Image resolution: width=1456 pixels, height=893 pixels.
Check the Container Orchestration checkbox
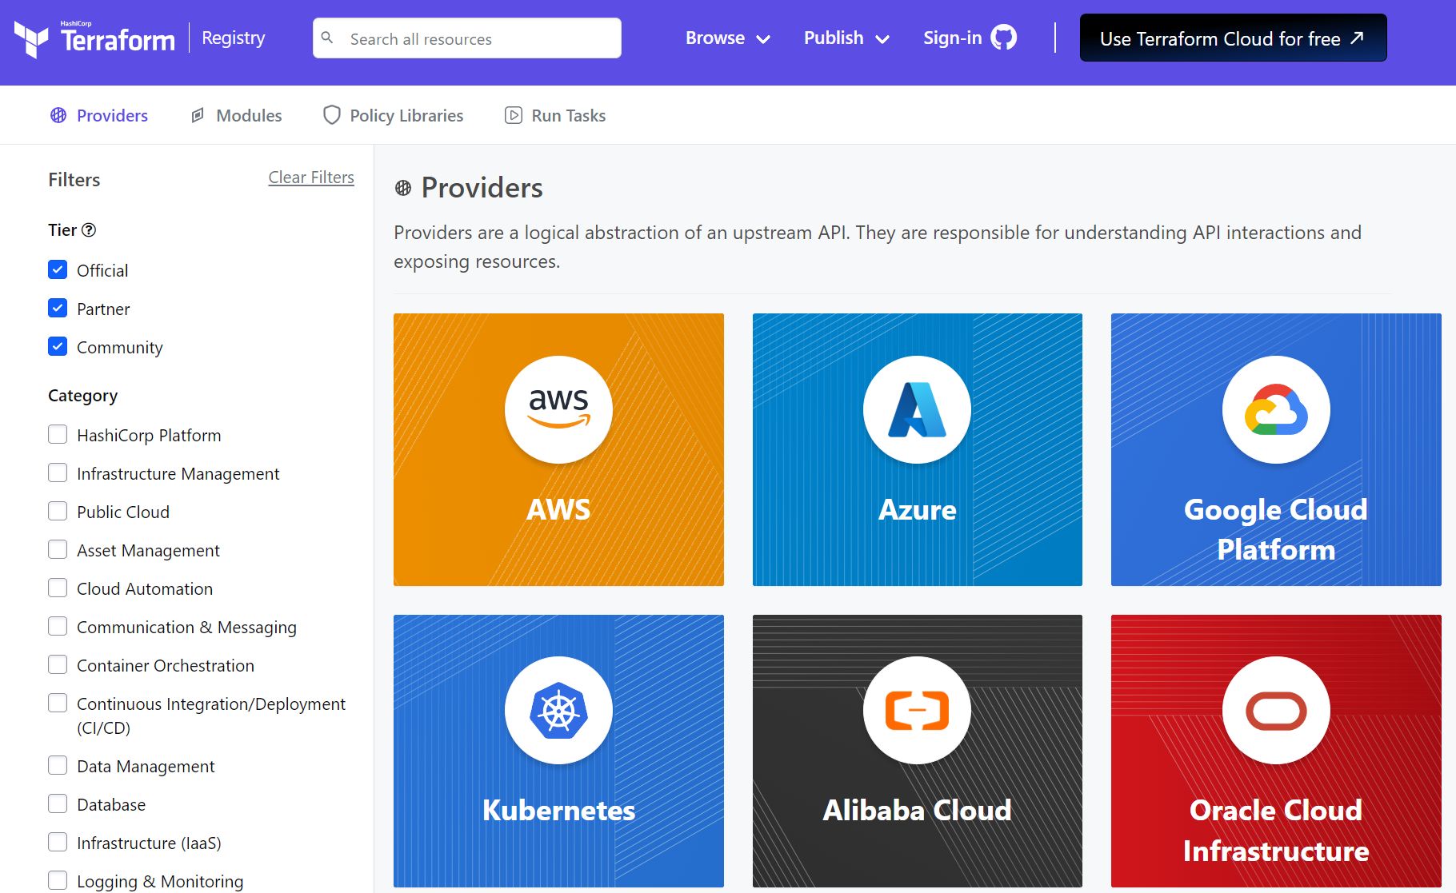[58, 664]
